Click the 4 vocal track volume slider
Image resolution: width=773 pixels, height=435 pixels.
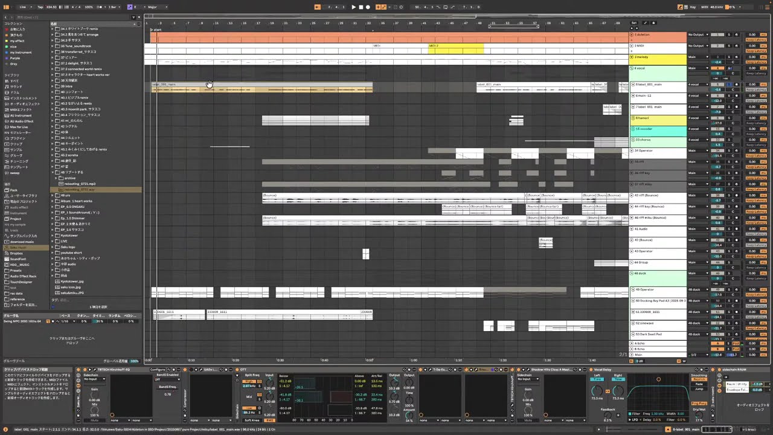coord(717,73)
